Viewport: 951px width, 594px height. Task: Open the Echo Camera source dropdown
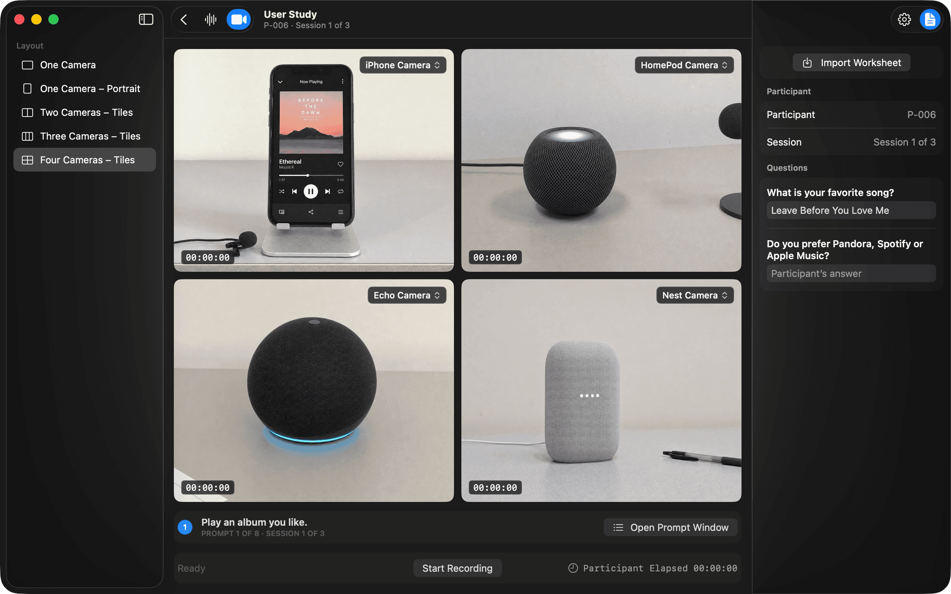tap(407, 296)
